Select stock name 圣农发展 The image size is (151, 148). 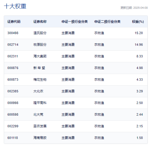(40, 126)
